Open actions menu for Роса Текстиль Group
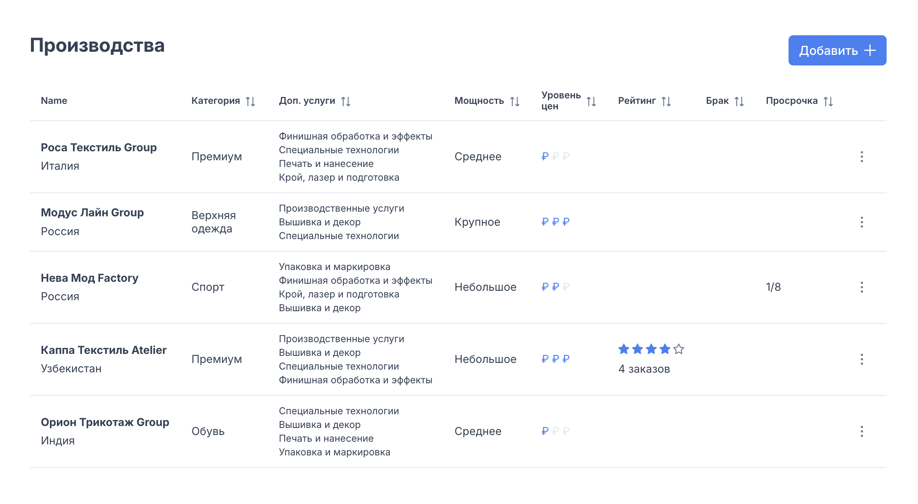The width and height of the screenshot is (918, 504). click(x=862, y=157)
